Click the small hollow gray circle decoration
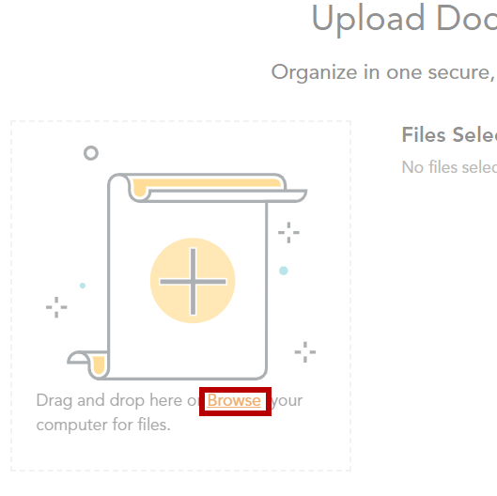This screenshot has width=497, height=496. (x=91, y=153)
